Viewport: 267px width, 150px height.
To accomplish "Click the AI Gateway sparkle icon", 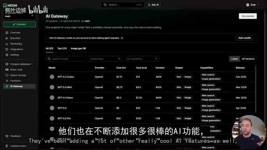I will click(7, 86).
